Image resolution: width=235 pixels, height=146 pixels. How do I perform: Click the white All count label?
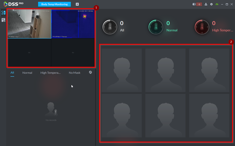pos(122,30)
